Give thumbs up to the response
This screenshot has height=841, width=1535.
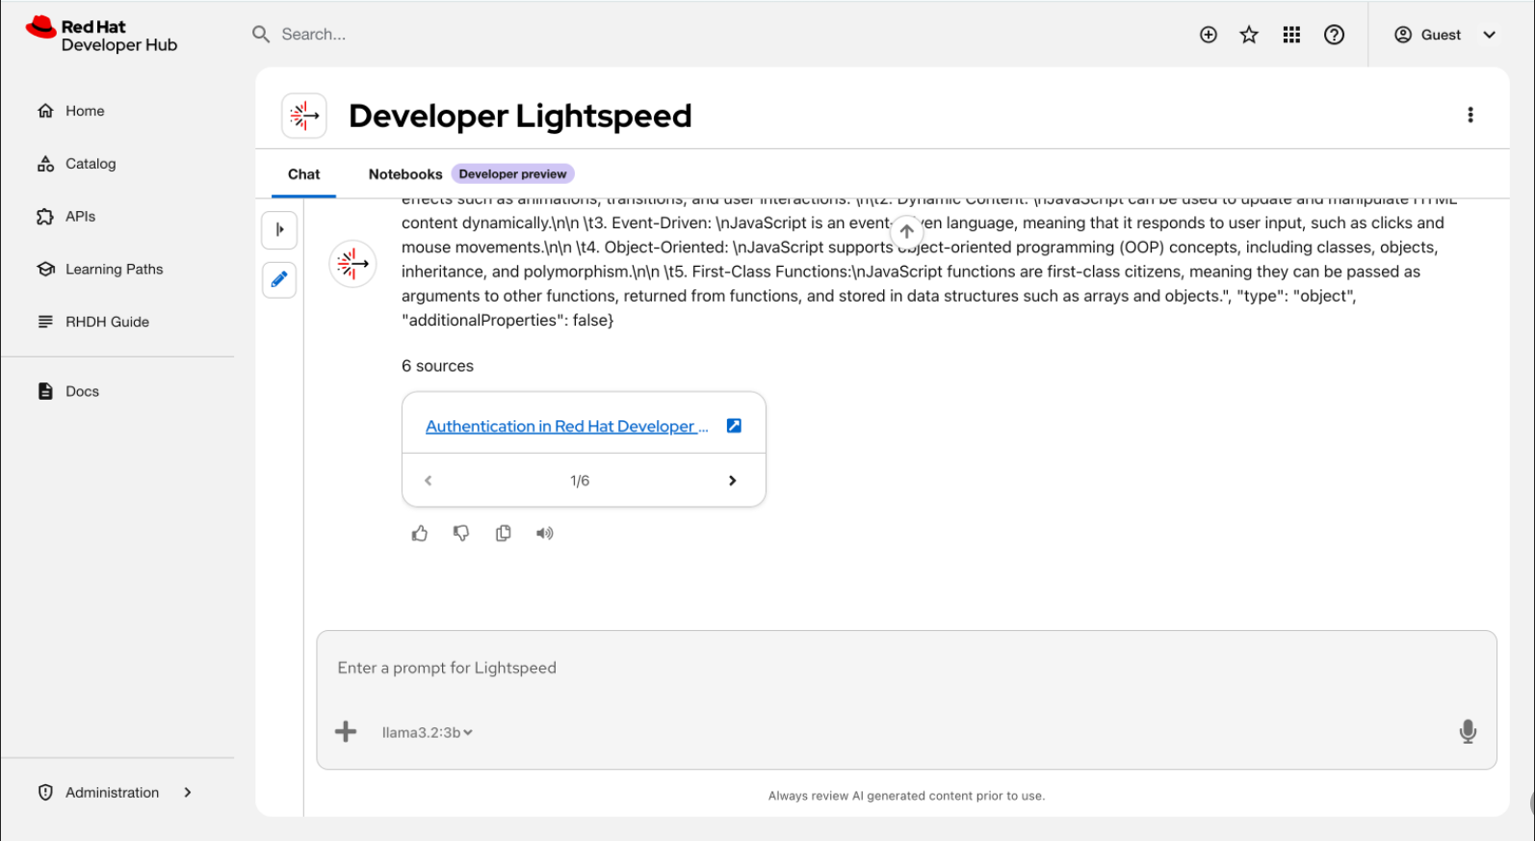420,533
